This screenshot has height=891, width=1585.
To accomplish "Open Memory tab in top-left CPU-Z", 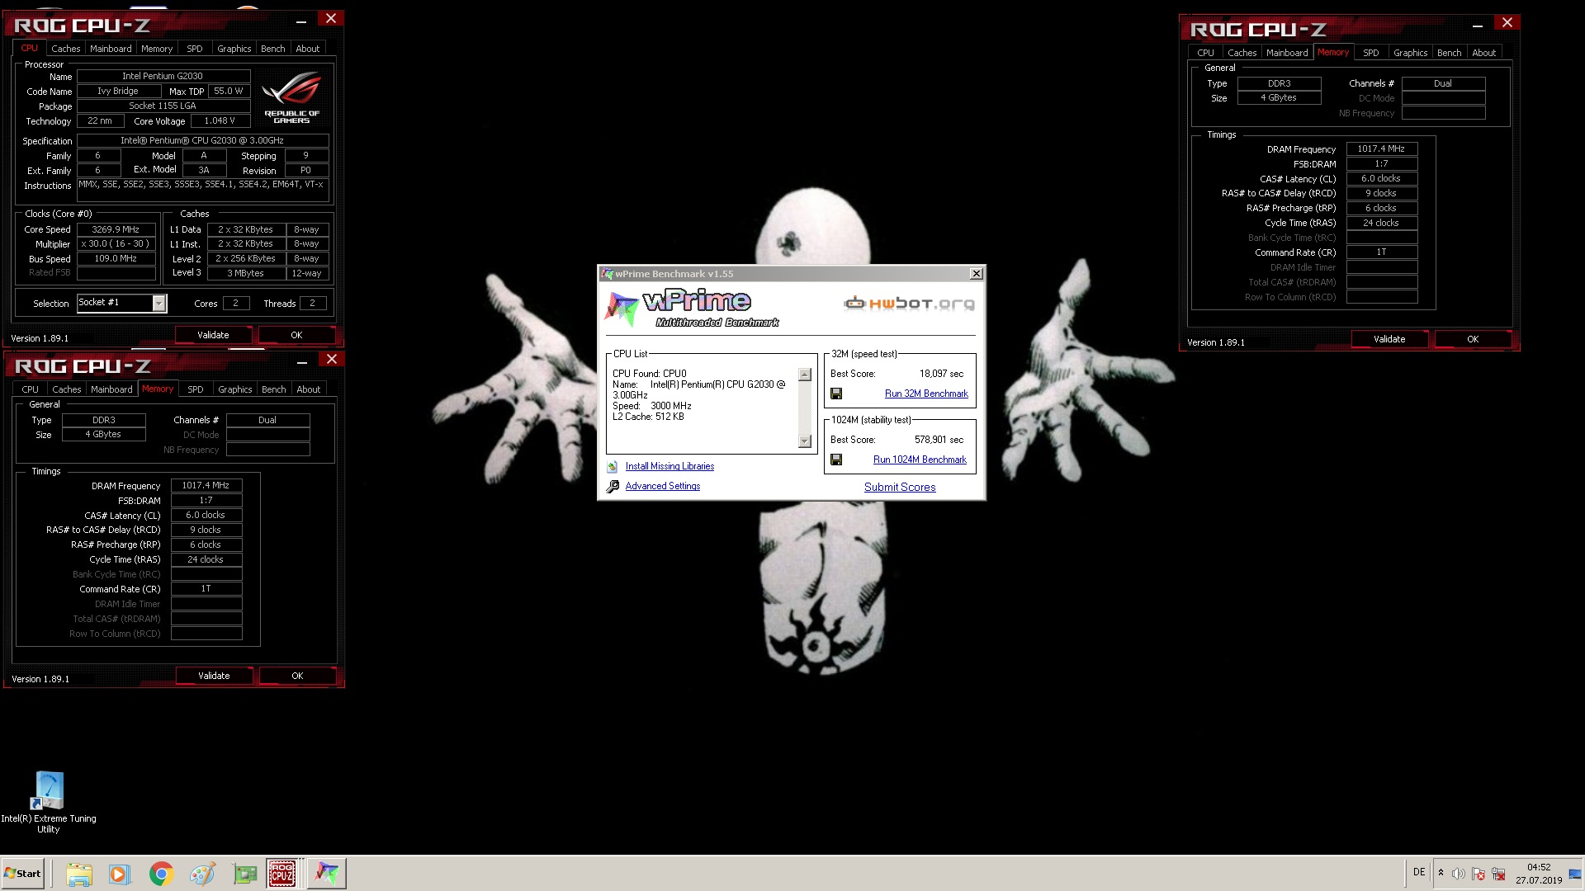I will pyautogui.click(x=157, y=49).
